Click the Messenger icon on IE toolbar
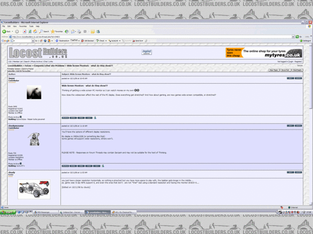The width and height of the screenshot is (313, 234). [98, 31]
